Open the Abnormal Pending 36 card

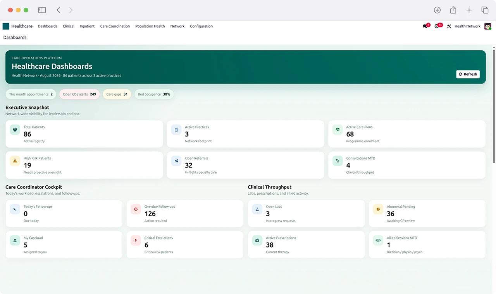tap(427, 214)
